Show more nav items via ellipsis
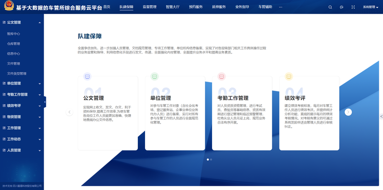This screenshot has height=190, width=383. click(281, 7)
